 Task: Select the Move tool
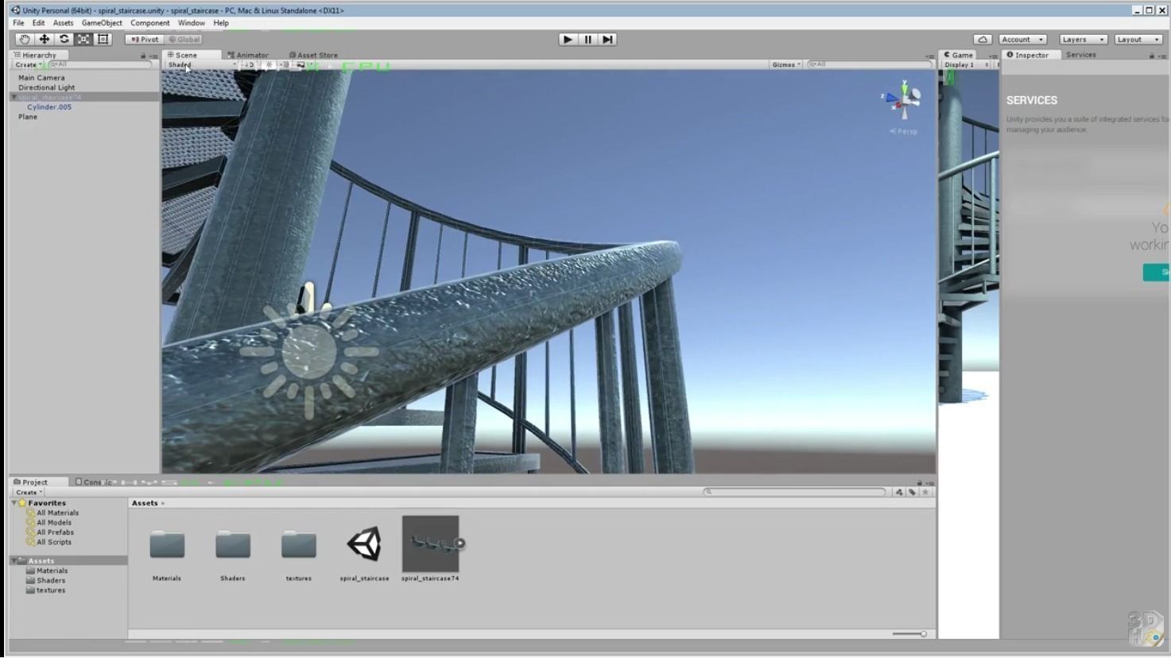(44, 39)
